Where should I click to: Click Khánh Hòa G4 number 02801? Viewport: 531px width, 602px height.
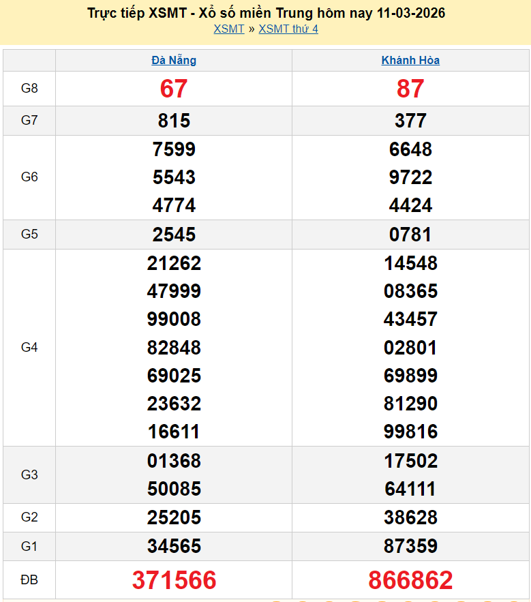[410, 348]
